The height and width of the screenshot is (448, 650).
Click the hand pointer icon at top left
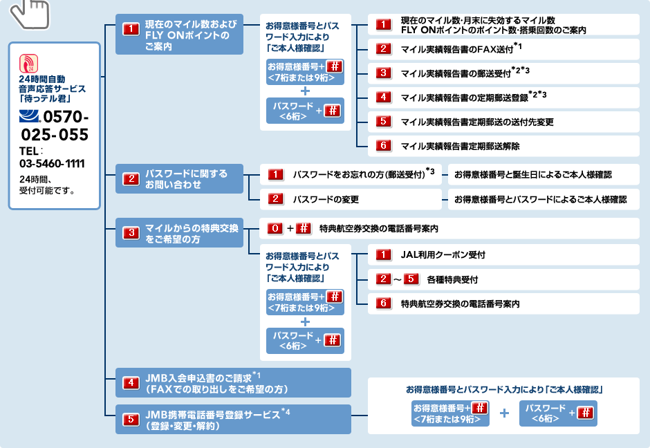click(x=30, y=15)
